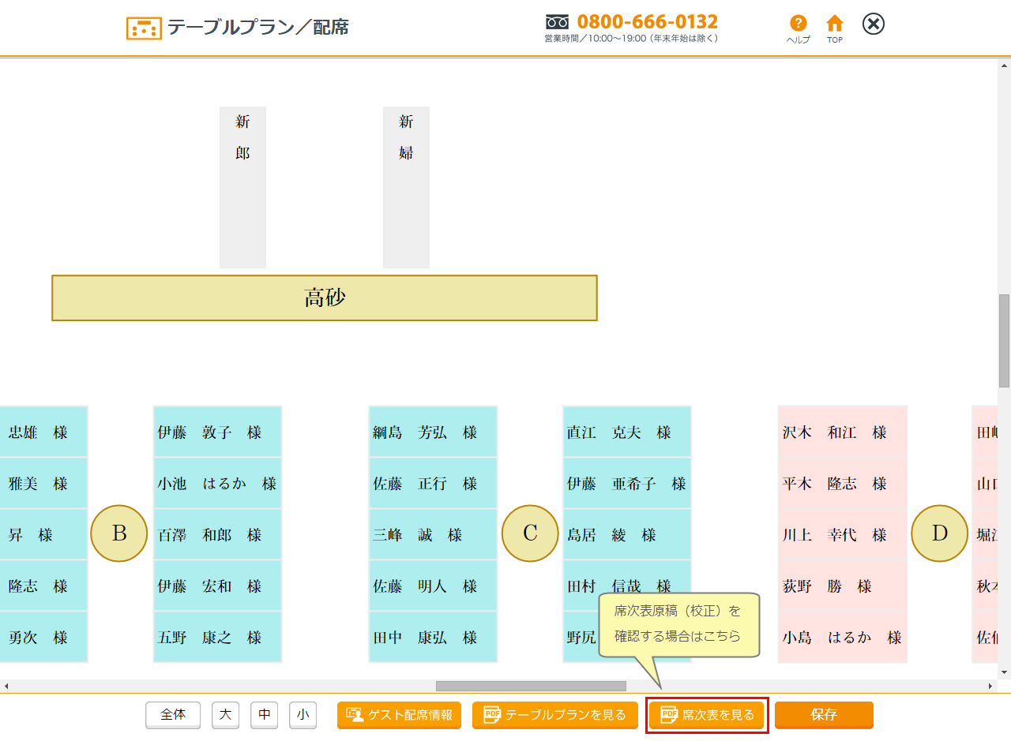The image size is (1011, 741).
Task: Select the 新婦 bride seat
Action: pyautogui.click(x=406, y=187)
